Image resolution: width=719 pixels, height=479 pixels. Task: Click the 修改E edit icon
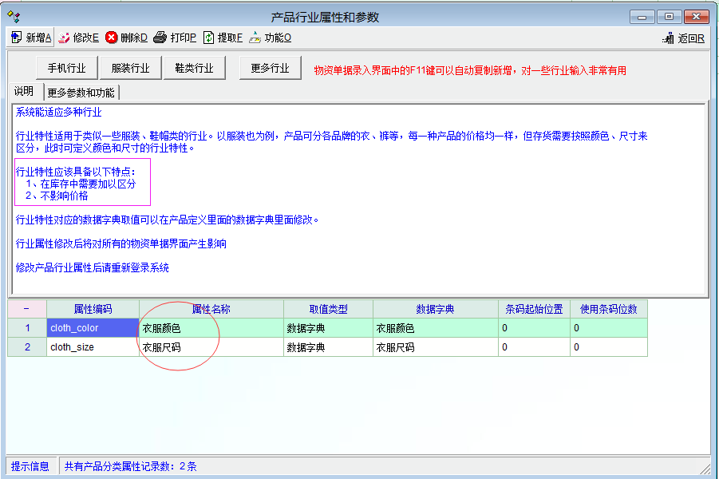pos(64,38)
